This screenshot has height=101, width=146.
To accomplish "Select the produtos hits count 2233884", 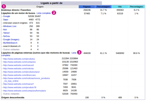I will point(74,59).
